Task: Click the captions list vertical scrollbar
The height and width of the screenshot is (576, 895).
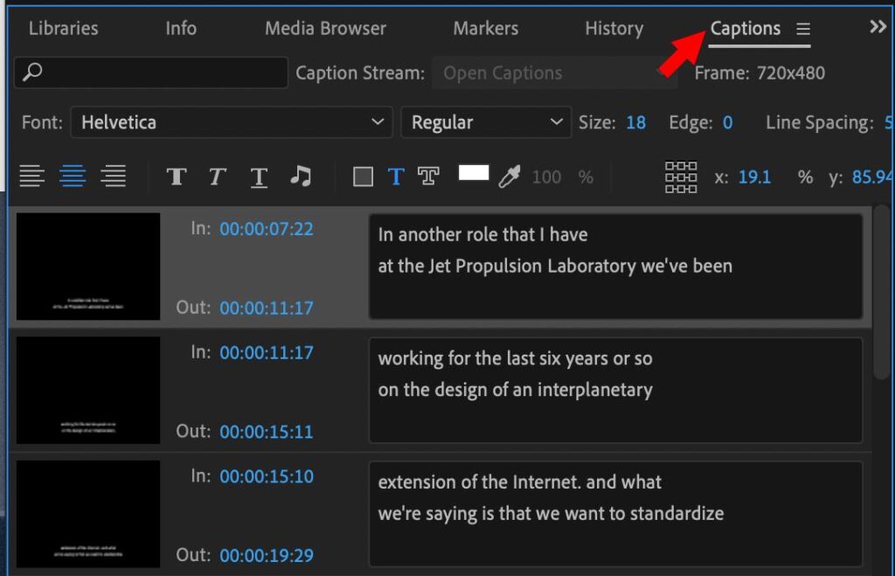Action: point(882,292)
